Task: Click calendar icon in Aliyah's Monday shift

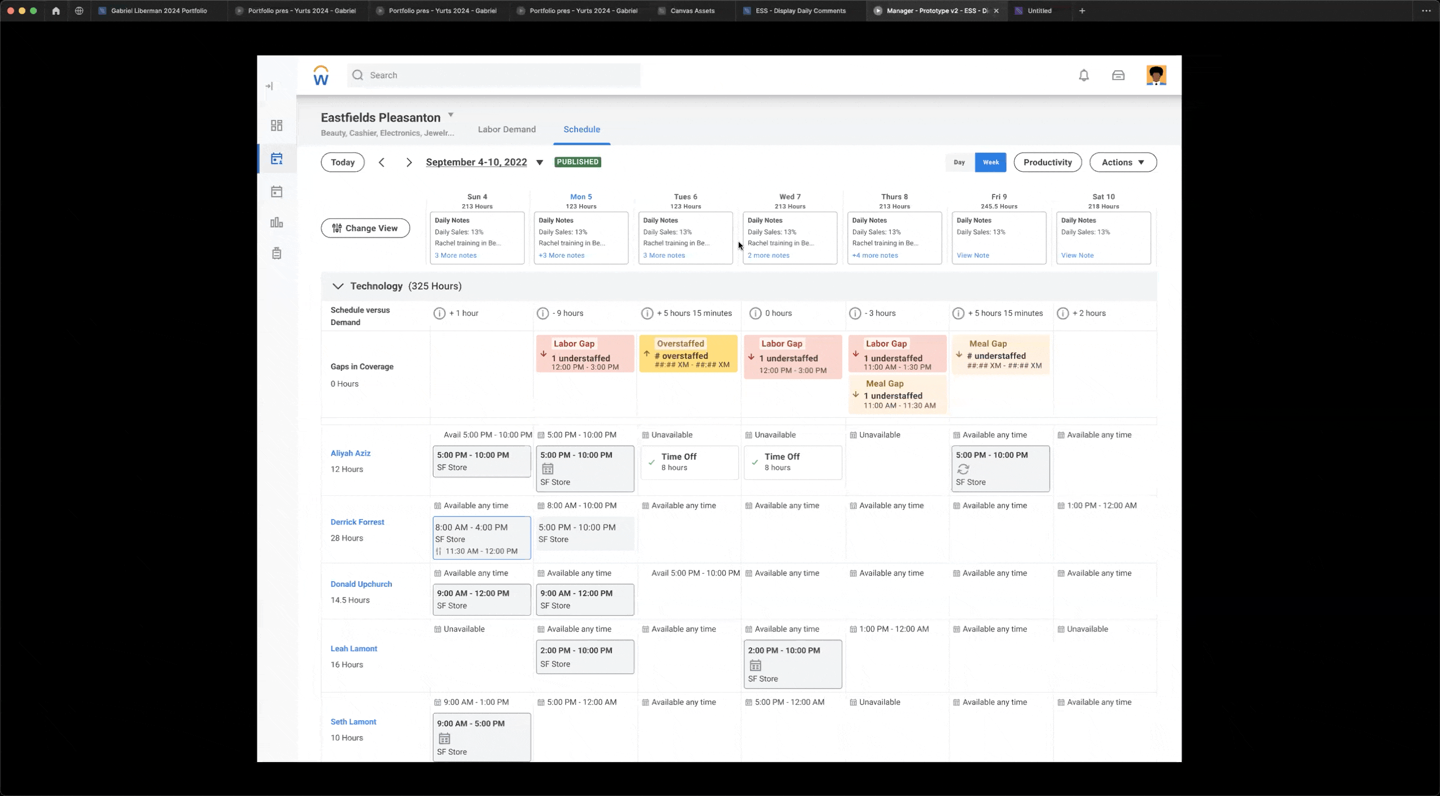Action: (547, 469)
